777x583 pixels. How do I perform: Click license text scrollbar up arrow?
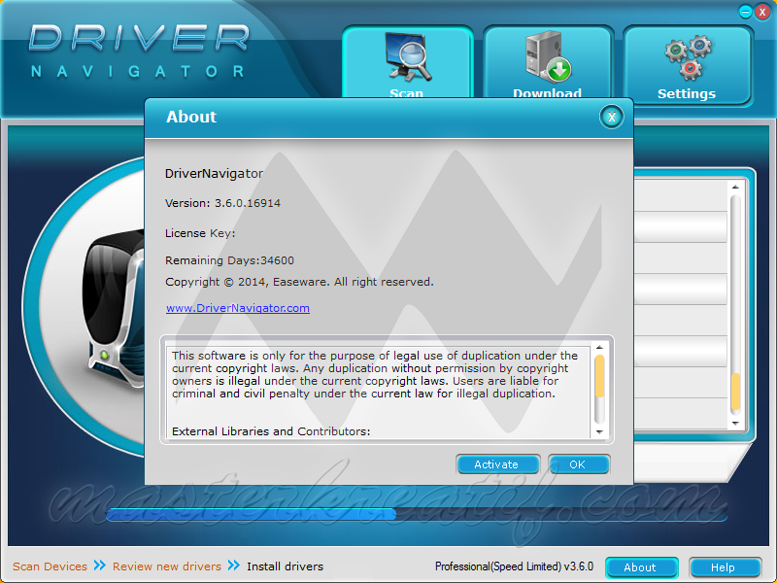coord(599,347)
